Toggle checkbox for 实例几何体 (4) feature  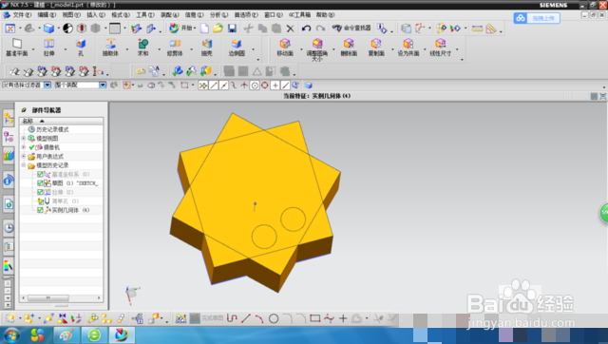[x=40, y=210]
